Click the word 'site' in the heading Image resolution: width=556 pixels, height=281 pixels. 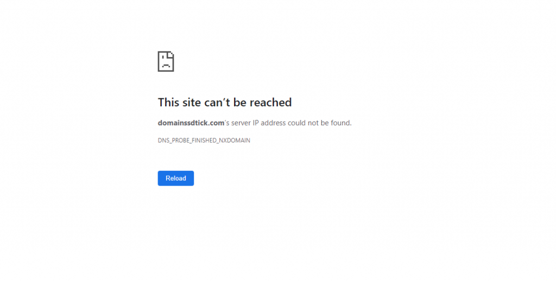[192, 103]
